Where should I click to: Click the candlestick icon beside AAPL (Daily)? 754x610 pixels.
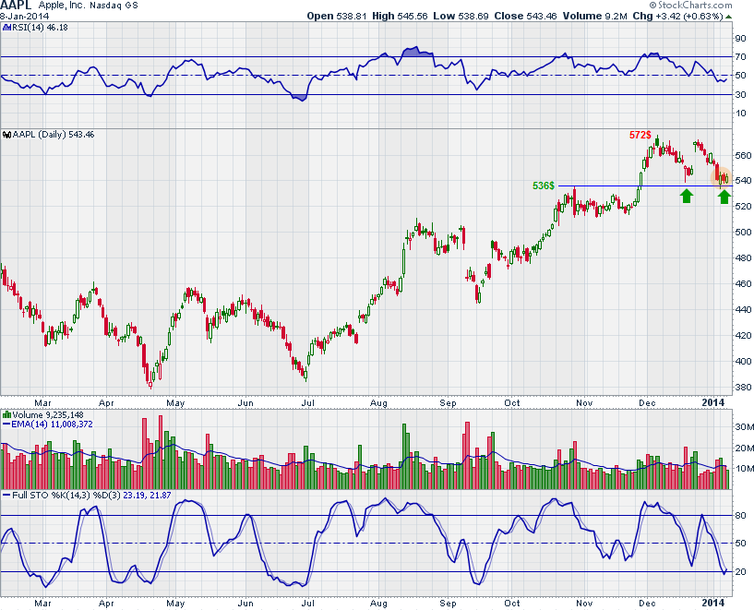coord(7,135)
